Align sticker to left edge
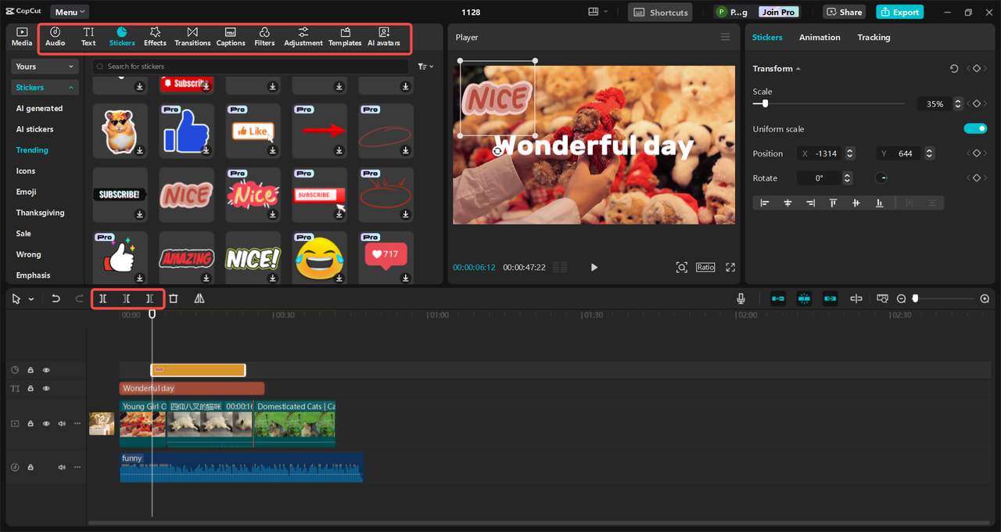Image resolution: width=1001 pixels, height=532 pixels. pos(765,203)
